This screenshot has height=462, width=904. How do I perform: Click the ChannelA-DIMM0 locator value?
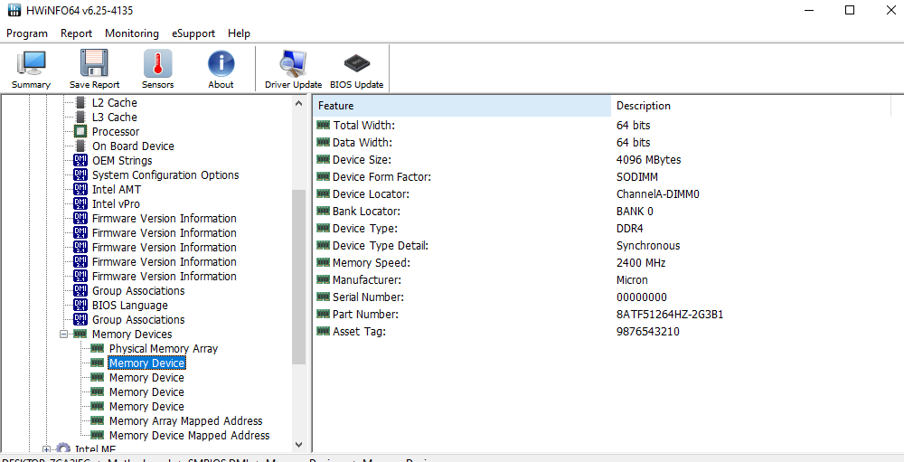click(x=658, y=194)
